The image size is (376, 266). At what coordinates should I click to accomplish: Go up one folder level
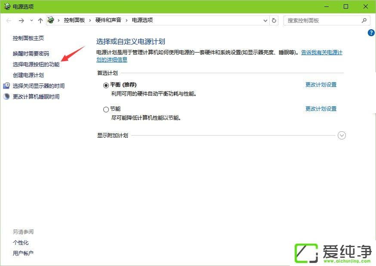40,20
